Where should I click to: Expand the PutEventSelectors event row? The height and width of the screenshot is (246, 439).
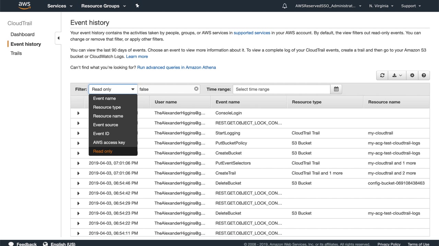(78, 163)
